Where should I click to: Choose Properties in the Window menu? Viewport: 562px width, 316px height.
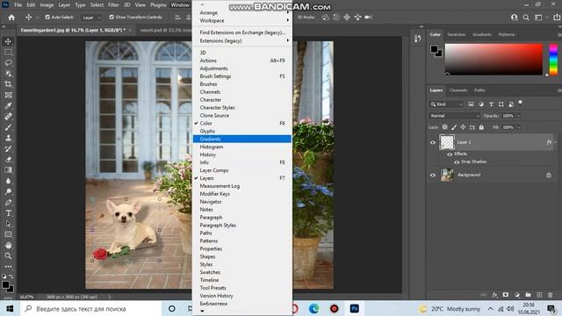point(242,248)
